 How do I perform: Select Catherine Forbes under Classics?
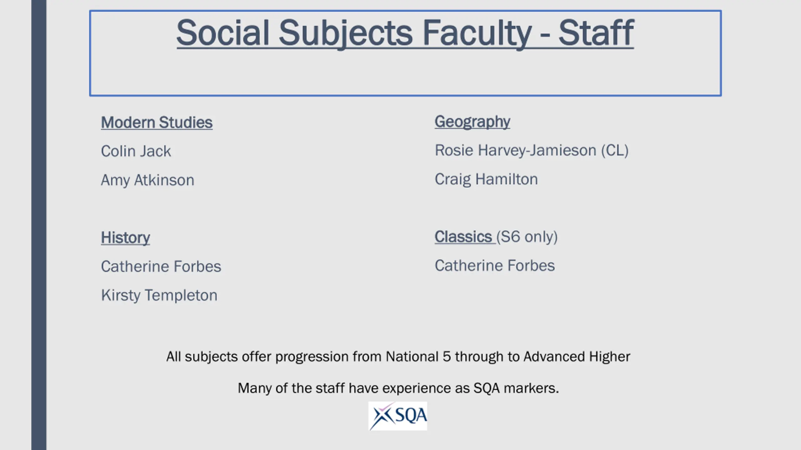(495, 266)
